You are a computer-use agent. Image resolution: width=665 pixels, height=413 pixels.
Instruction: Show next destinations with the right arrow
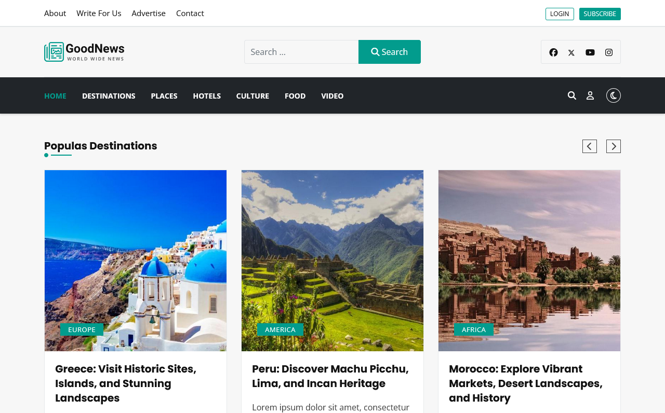coord(613,146)
